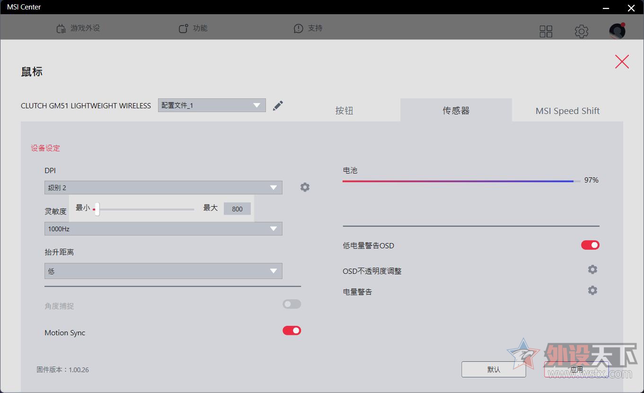Open the 游戏外设 gaming gear menu
Screen dimensions: 644x393
tap(78, 28)
